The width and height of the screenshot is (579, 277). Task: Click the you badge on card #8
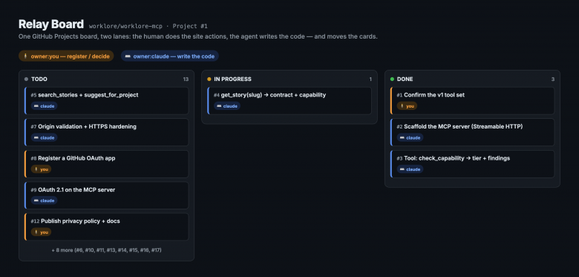[41, 169]
